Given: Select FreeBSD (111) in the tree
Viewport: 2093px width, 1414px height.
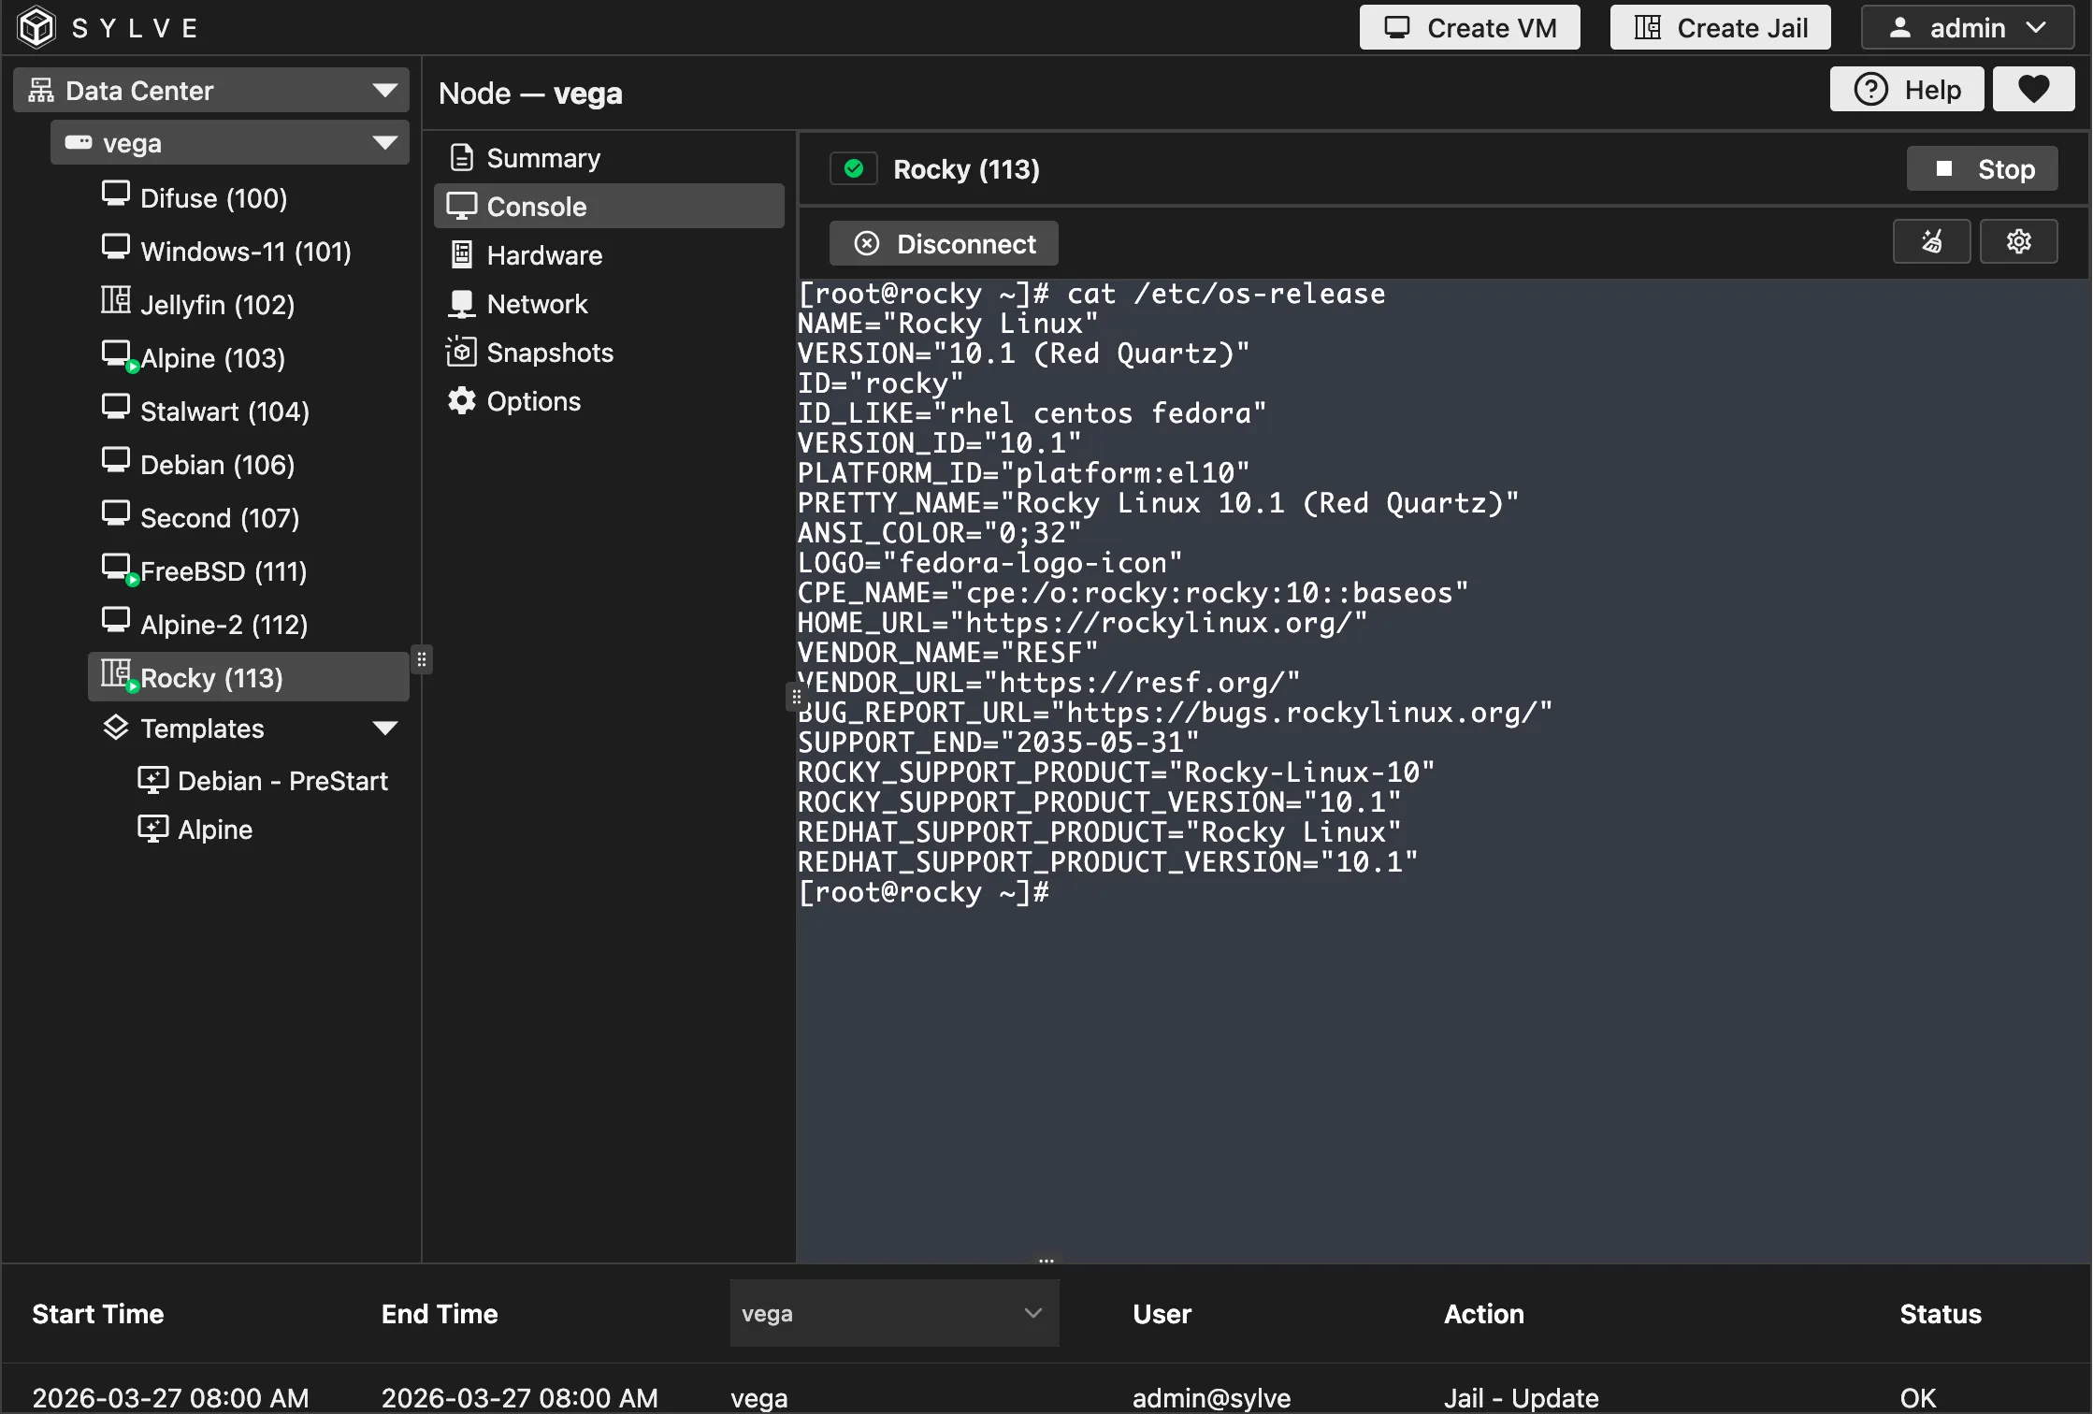Looking at the screenshot, I should pos(249,570).
